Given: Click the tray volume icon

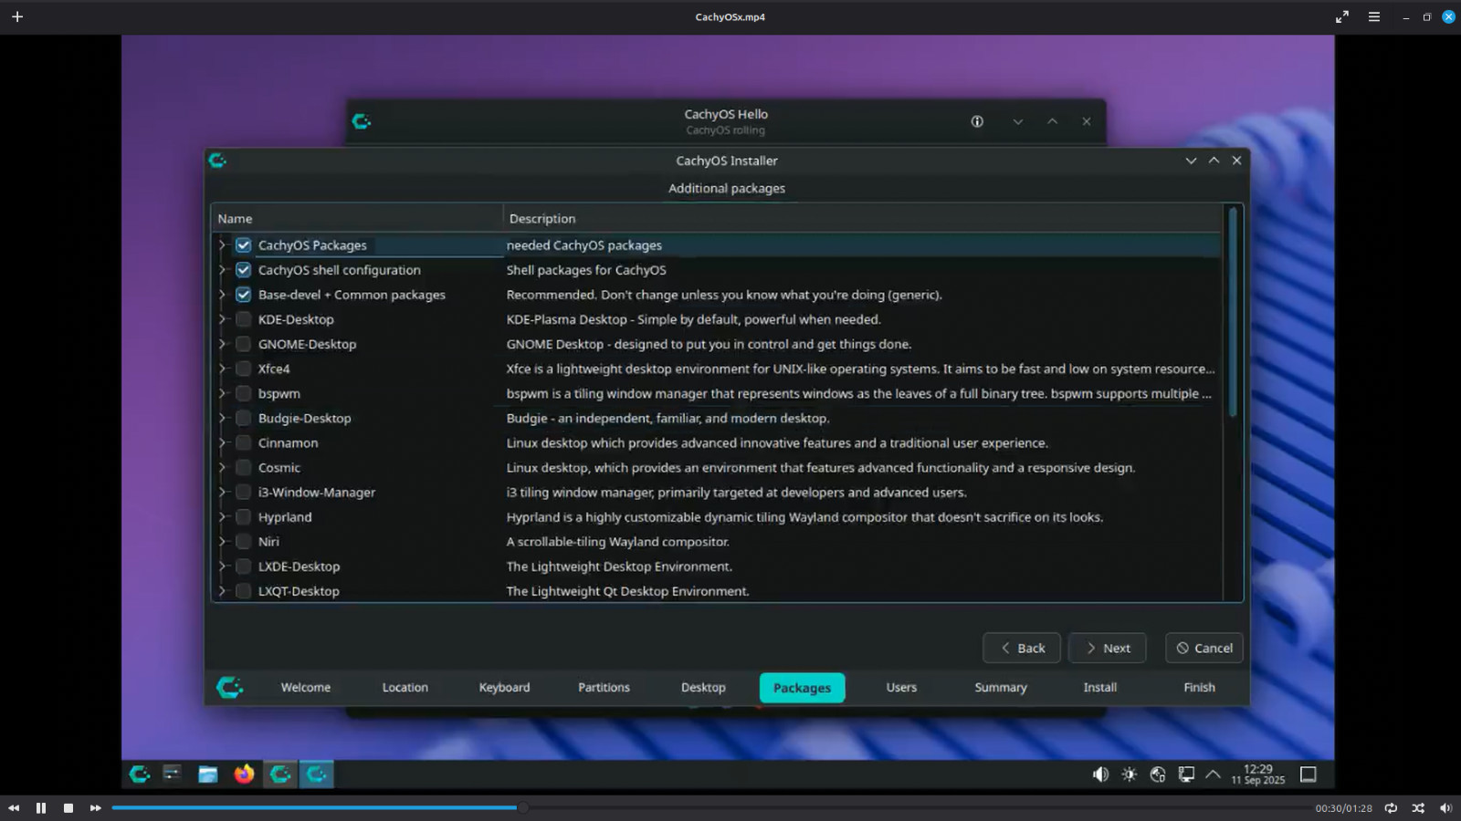Looking at the screenshot, I should pyautogui.click(x=1100, y=774).
